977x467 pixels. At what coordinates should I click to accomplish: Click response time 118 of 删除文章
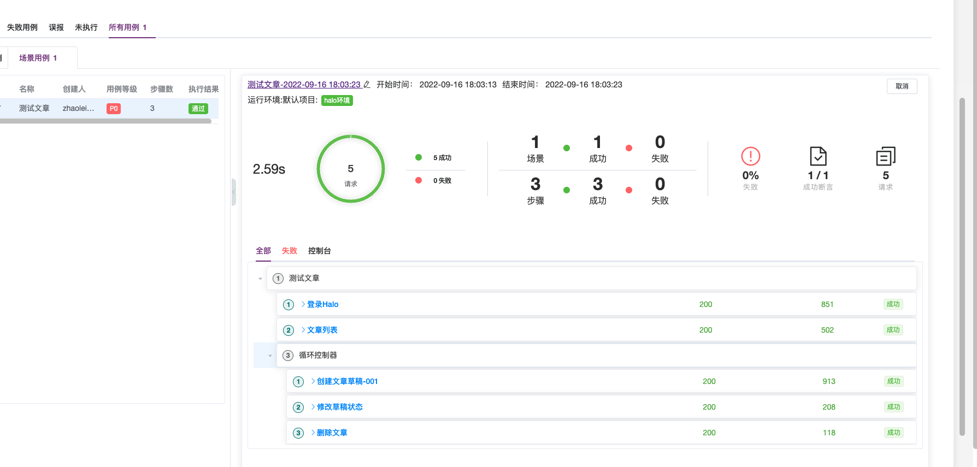[x=829, y=433]
